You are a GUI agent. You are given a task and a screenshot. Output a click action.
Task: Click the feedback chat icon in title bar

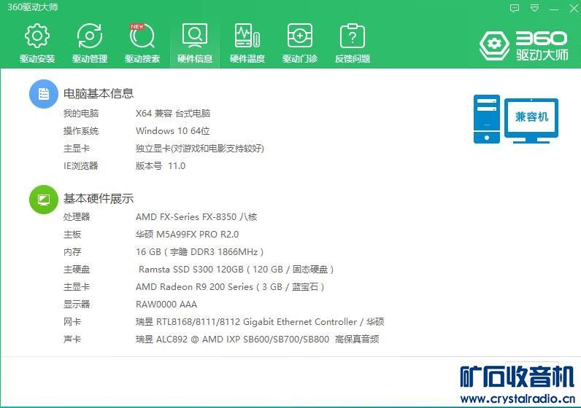[515, 8]
